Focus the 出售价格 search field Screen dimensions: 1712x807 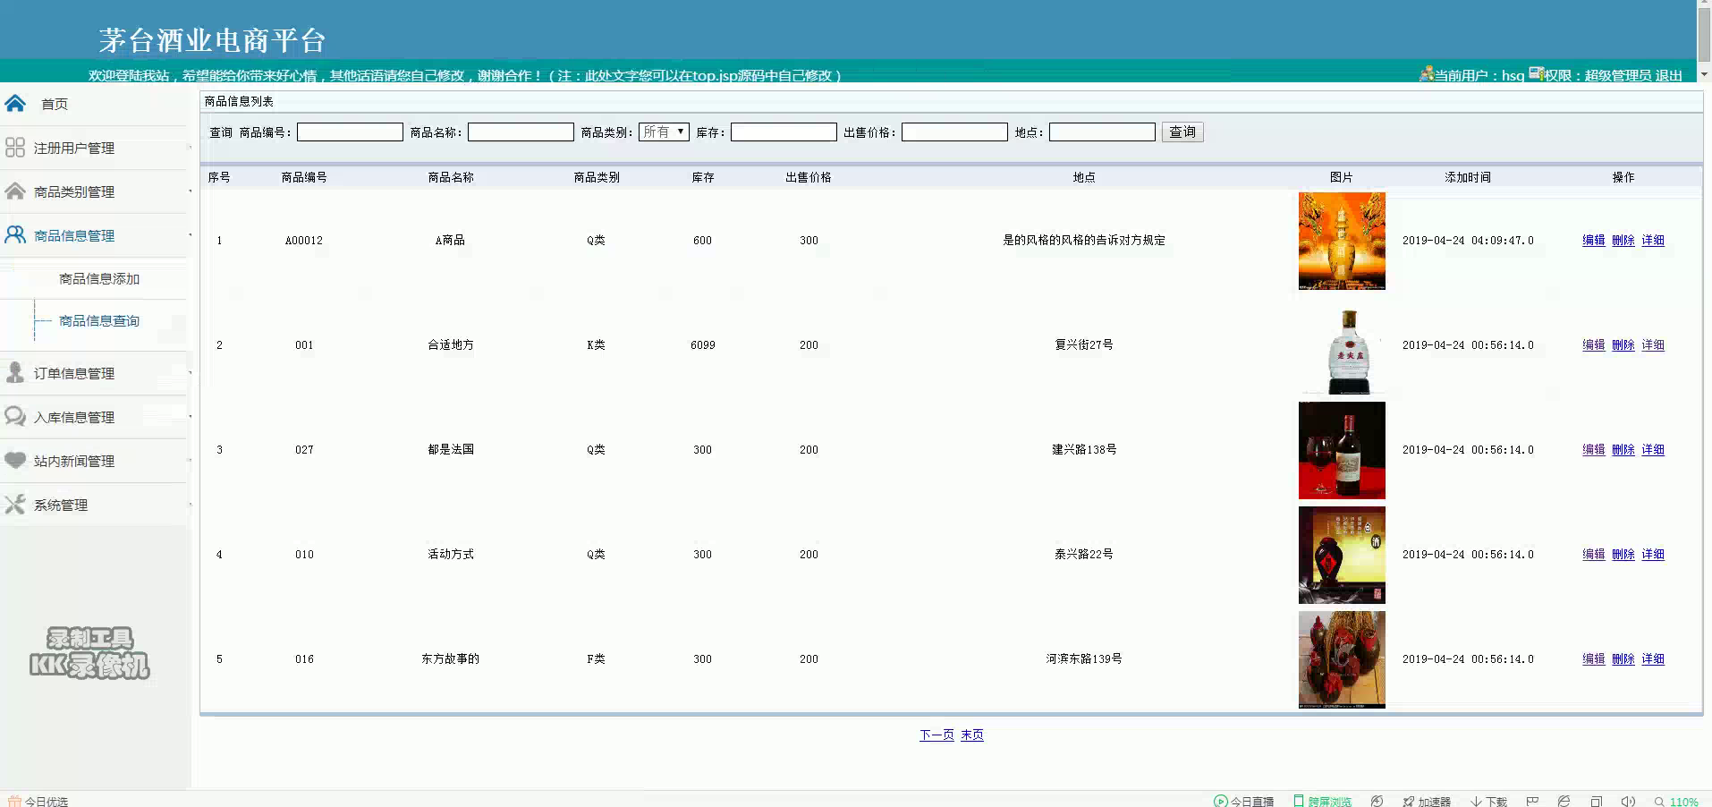point(954,132)
